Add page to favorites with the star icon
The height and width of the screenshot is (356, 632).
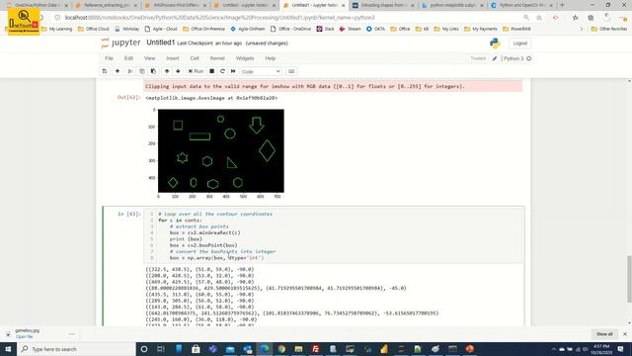coord(539,18)
